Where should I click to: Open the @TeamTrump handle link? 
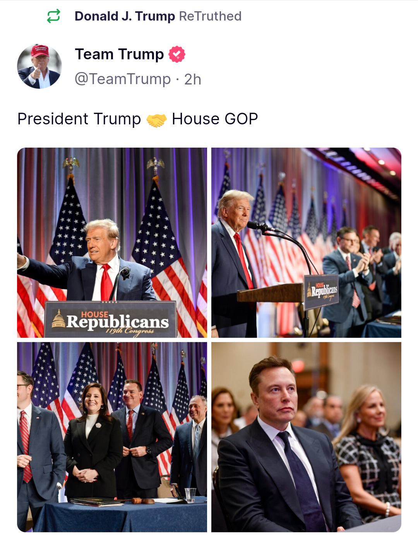pos(123,79)
